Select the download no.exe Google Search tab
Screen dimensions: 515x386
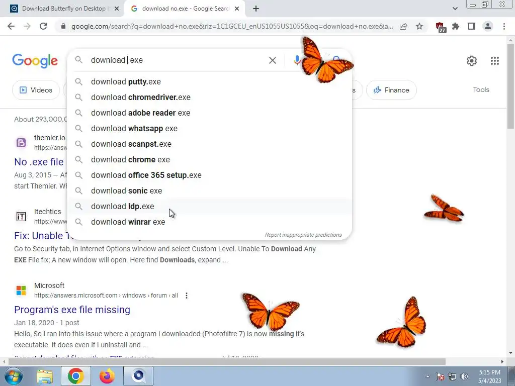tap(184, 9)
